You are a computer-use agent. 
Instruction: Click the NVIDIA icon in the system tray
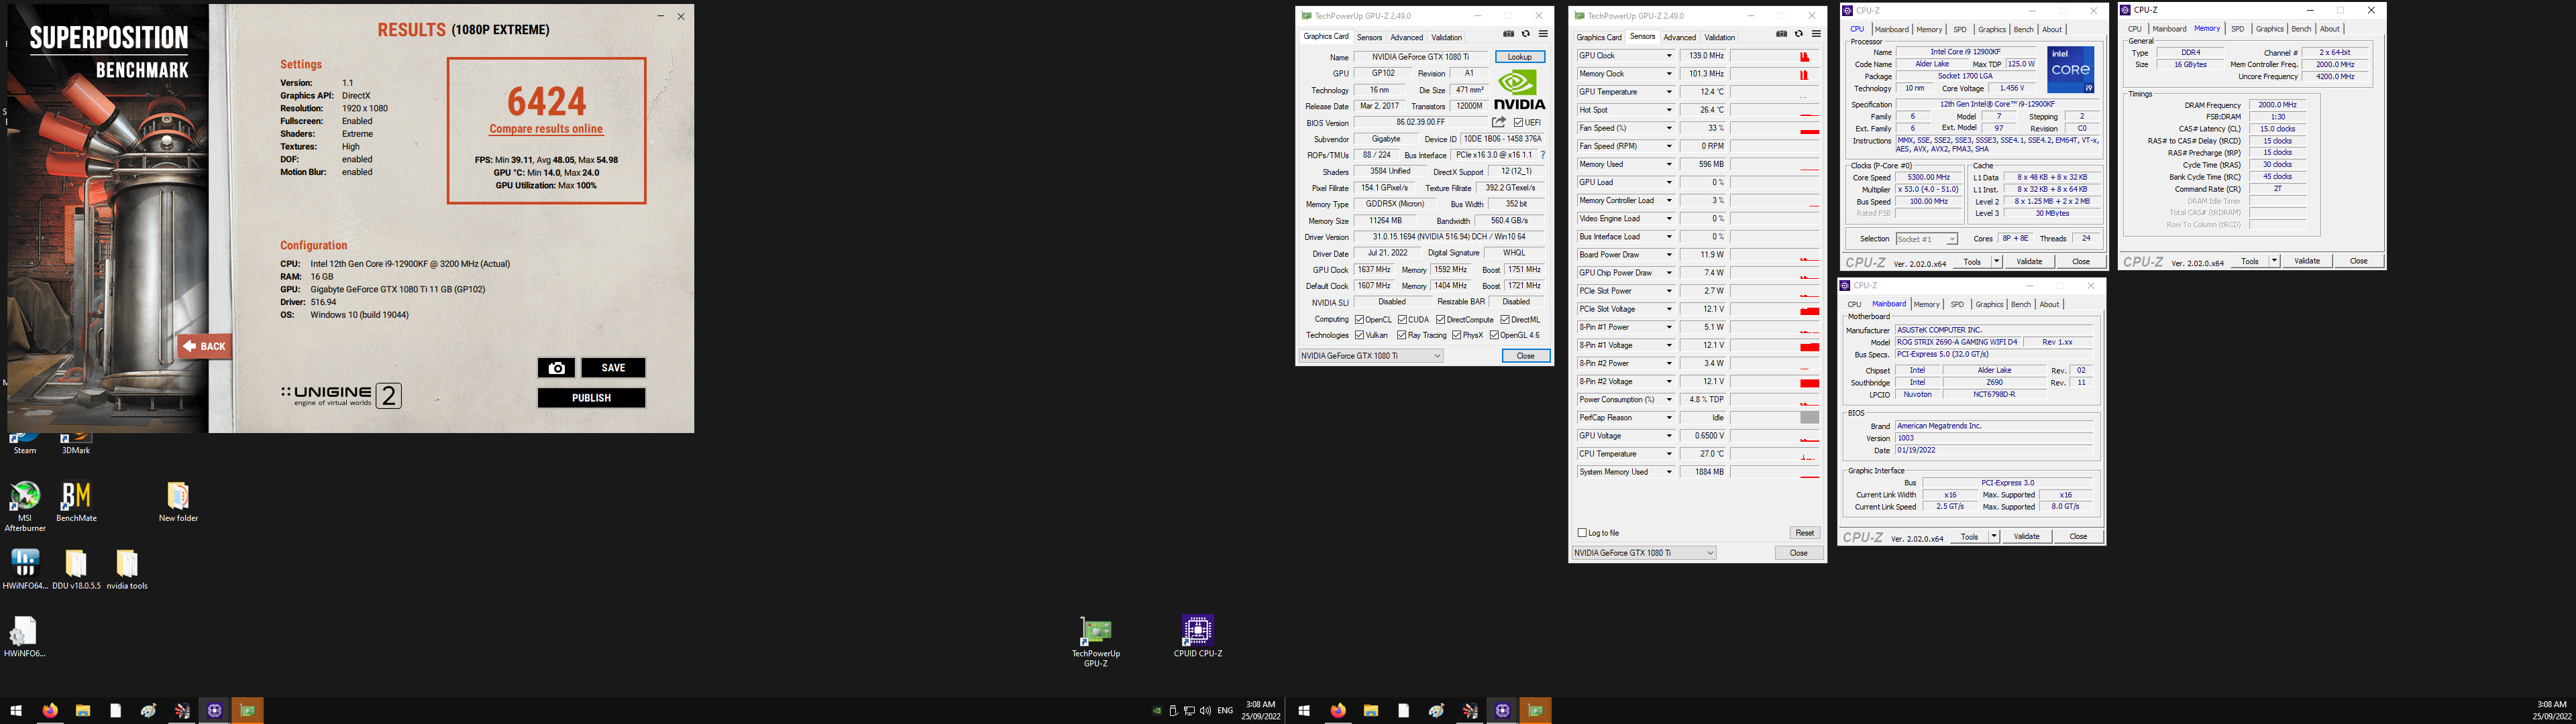click(x=1157, y=711)
